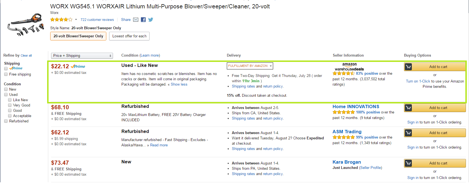The height and width of the screenshot is (189, 469).
Task: Share on Facebook icon
Action: point(143,20)
